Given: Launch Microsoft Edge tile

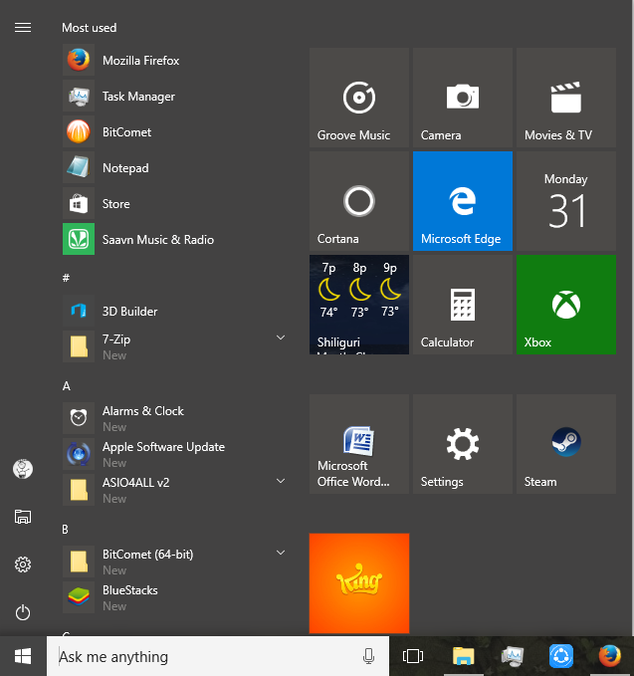Looking at the screenshot, I should pos(463,201).
